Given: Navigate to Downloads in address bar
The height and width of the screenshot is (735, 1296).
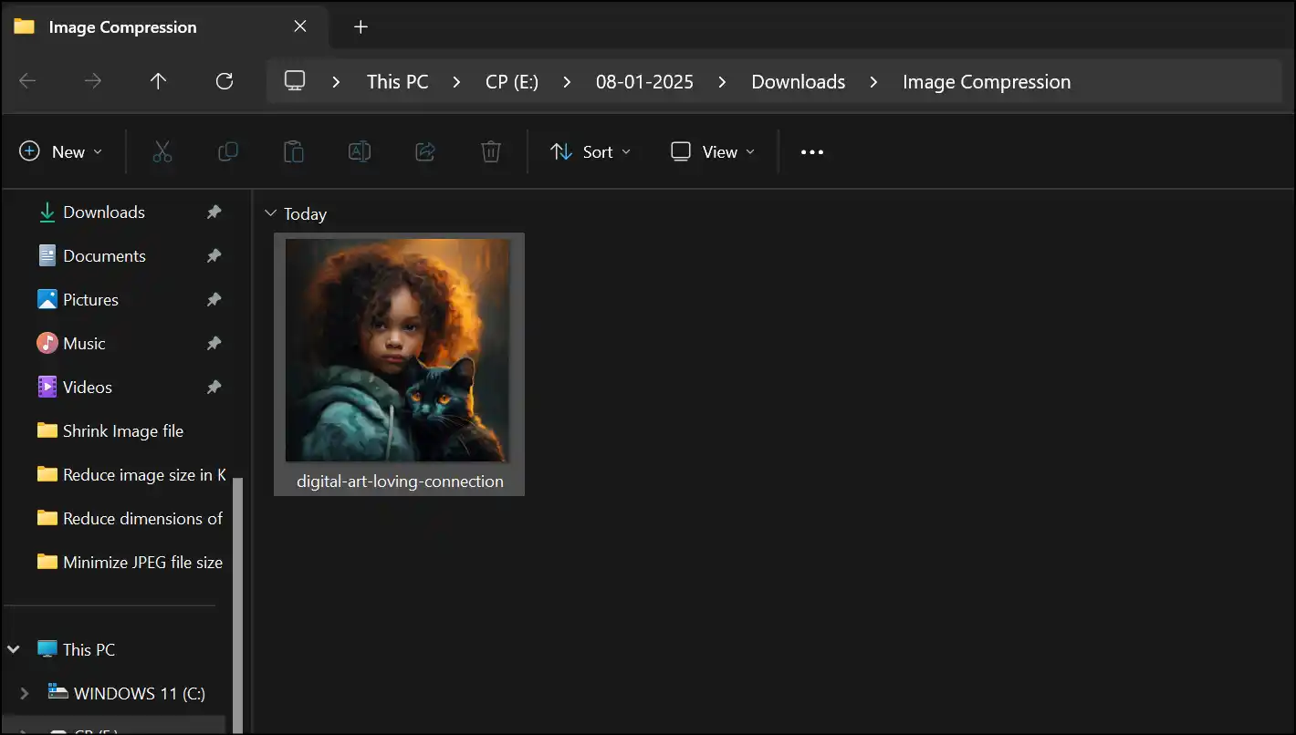Looking at the screenshot, I should 799,81.
